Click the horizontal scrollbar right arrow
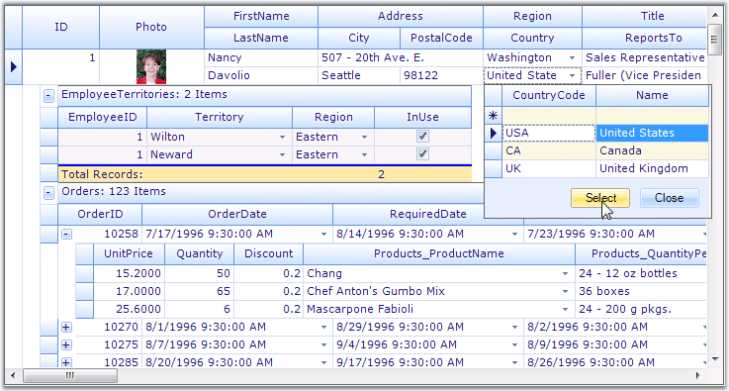The height and width of the screenshot is (391, 729). pos(698,375)
